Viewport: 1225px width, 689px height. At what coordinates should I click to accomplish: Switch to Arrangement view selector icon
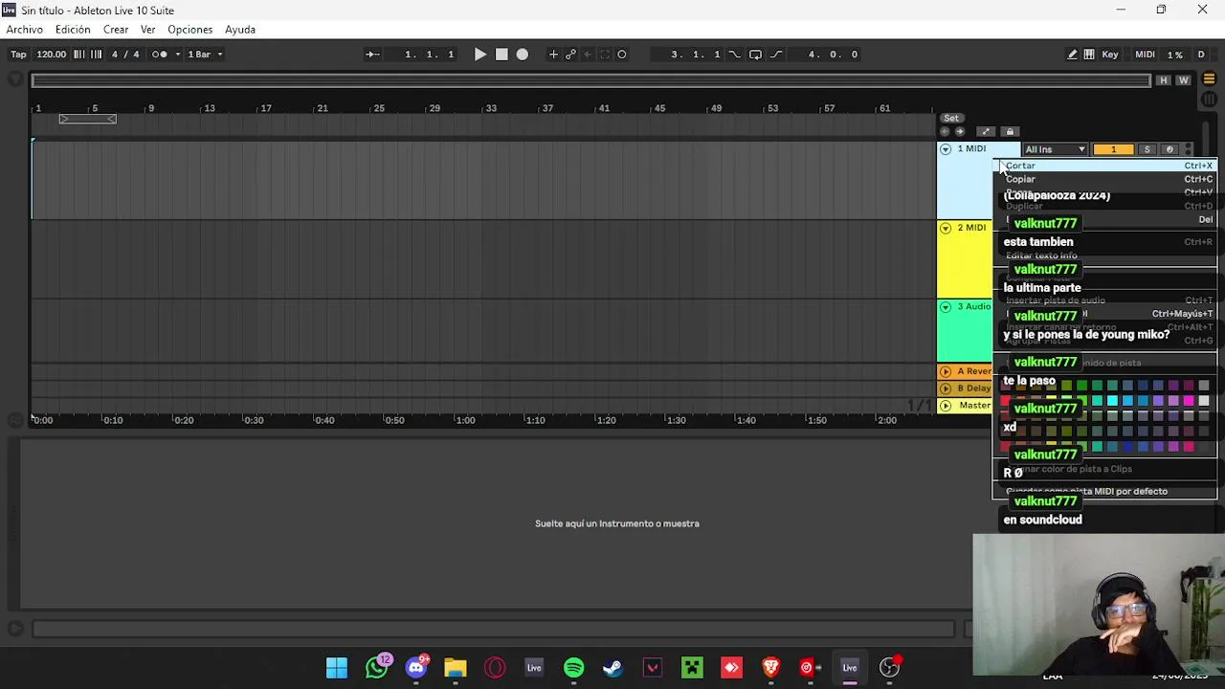click(x=1209, y=79)
